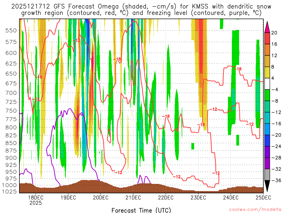Image resolution: width=284 pixels, height=213 pixels.
Task: Click the 700 pressure level label
Action: (11, 93)
